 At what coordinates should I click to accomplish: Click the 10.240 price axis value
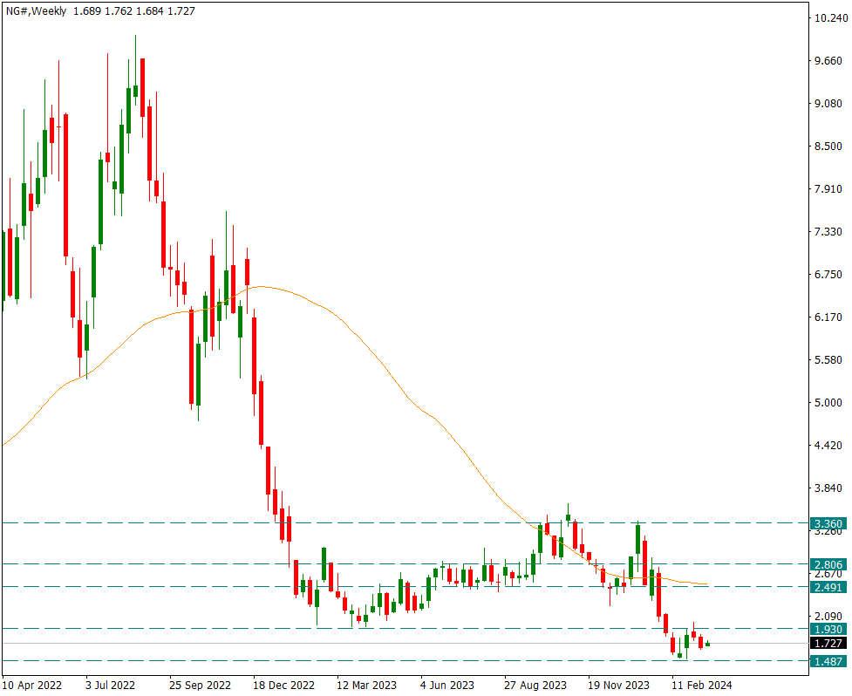tap(831, 18)
